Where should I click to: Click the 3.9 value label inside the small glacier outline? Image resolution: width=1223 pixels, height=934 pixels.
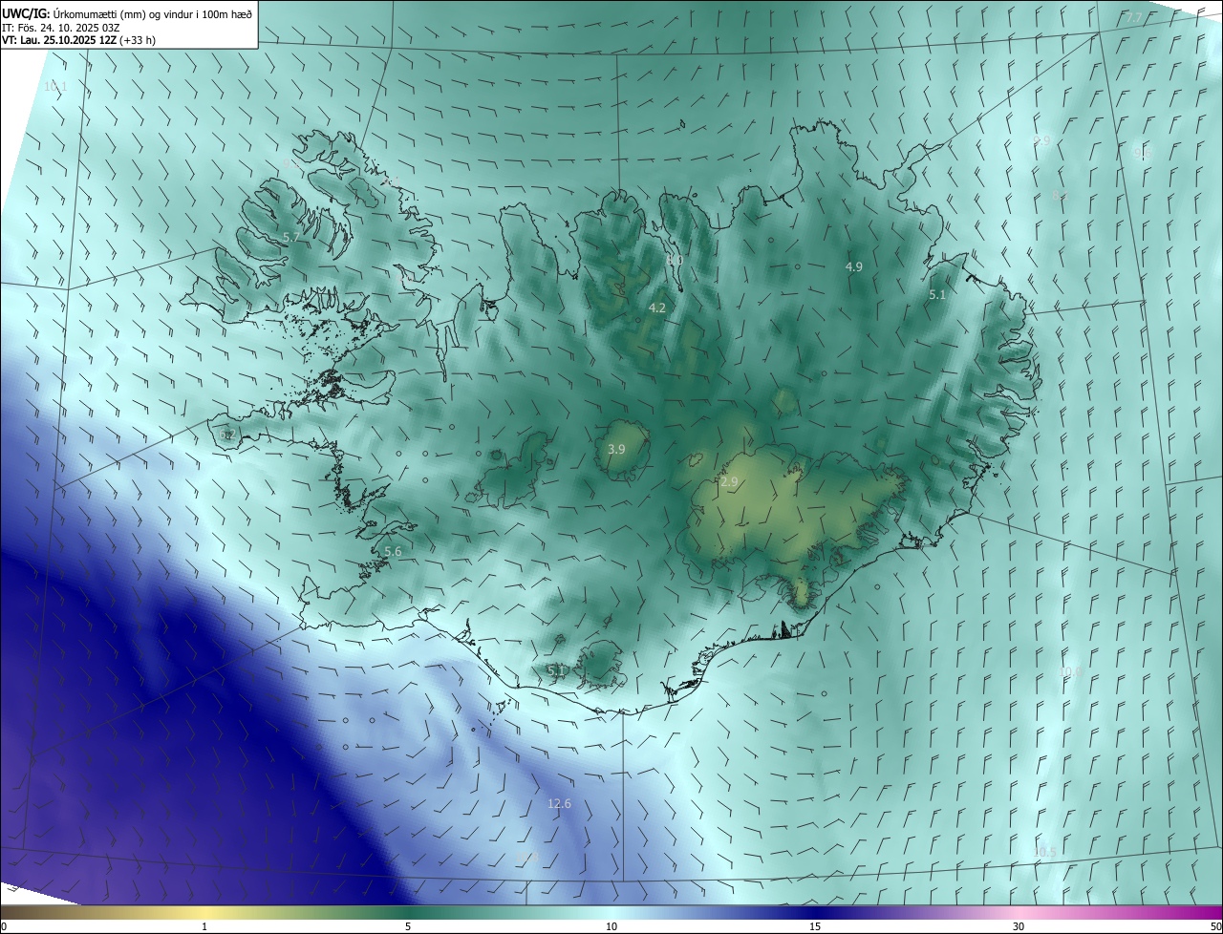tap(616, 449)
